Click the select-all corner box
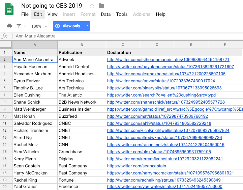The image size is (243, 190). click(6, 45)
